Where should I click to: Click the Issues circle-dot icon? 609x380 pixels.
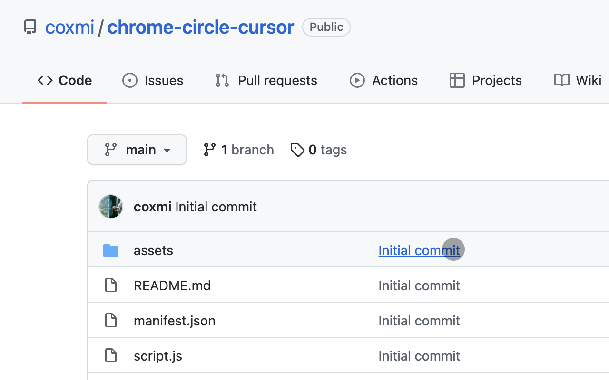coord(130,80)
